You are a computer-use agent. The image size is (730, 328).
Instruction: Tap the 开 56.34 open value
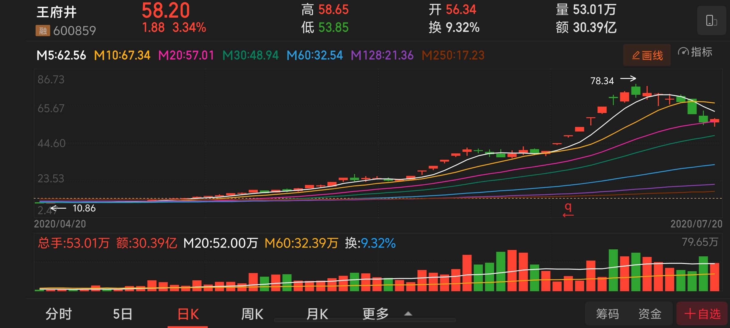tap(452, 10)
